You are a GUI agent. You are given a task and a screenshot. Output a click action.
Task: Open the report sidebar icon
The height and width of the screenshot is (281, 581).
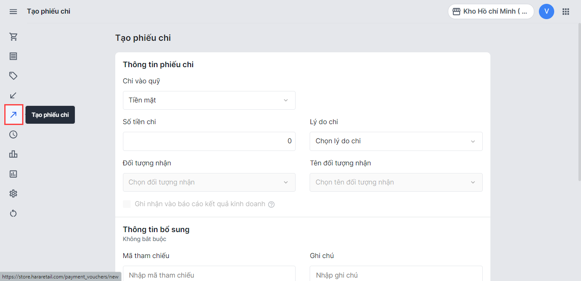pyautogui.click(x=13, y=173)
